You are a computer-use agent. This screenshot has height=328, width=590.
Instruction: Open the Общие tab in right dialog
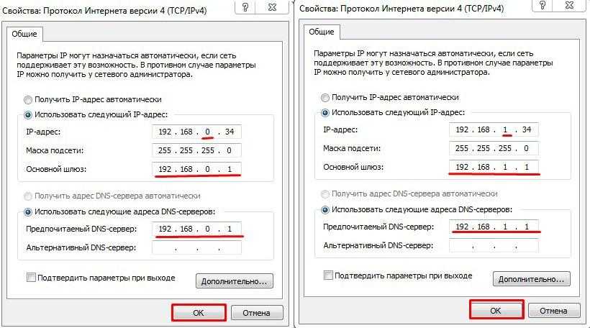point(322,32)
